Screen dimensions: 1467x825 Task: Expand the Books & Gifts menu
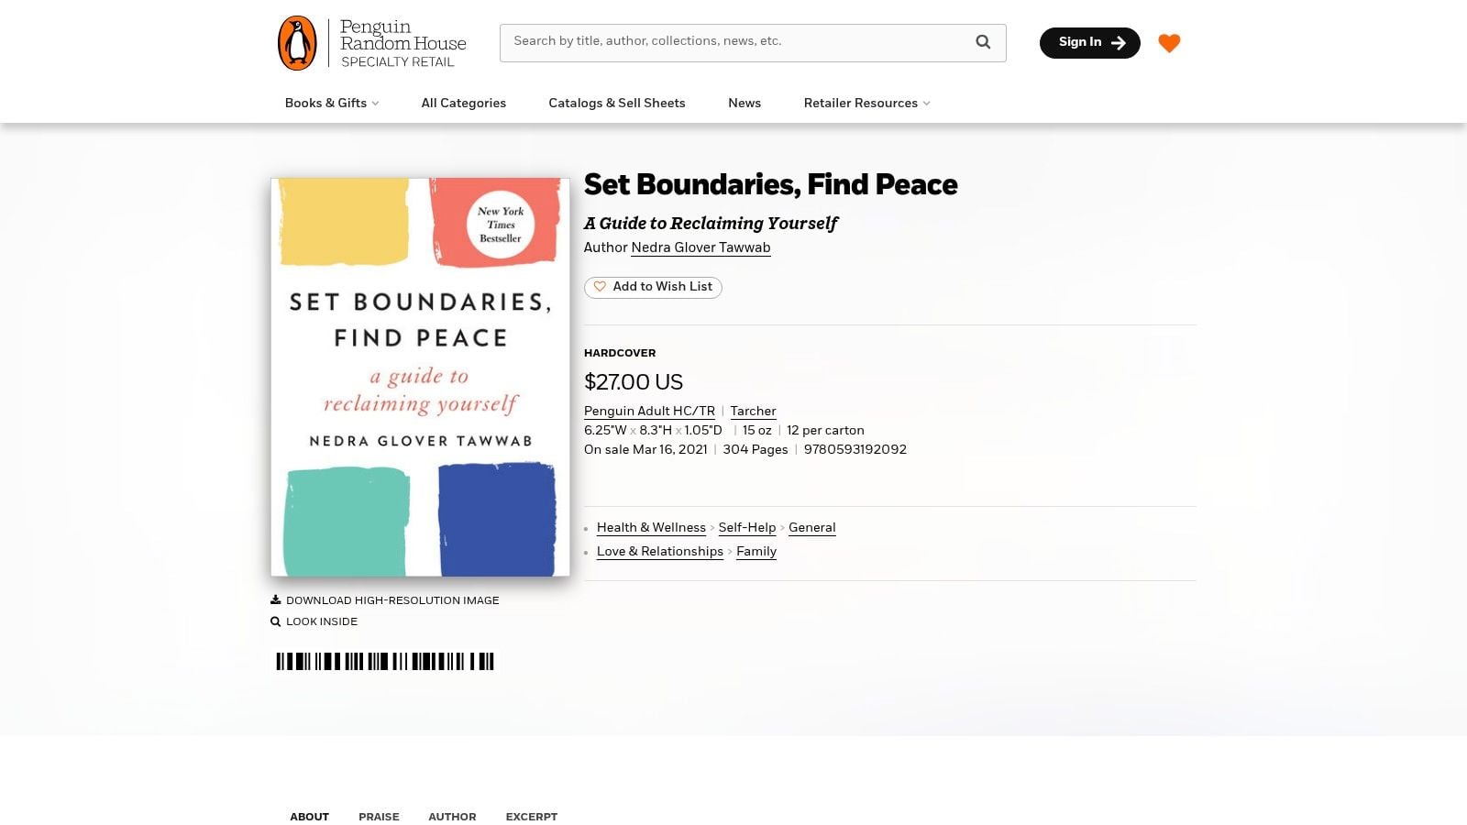tap(332, 104)
